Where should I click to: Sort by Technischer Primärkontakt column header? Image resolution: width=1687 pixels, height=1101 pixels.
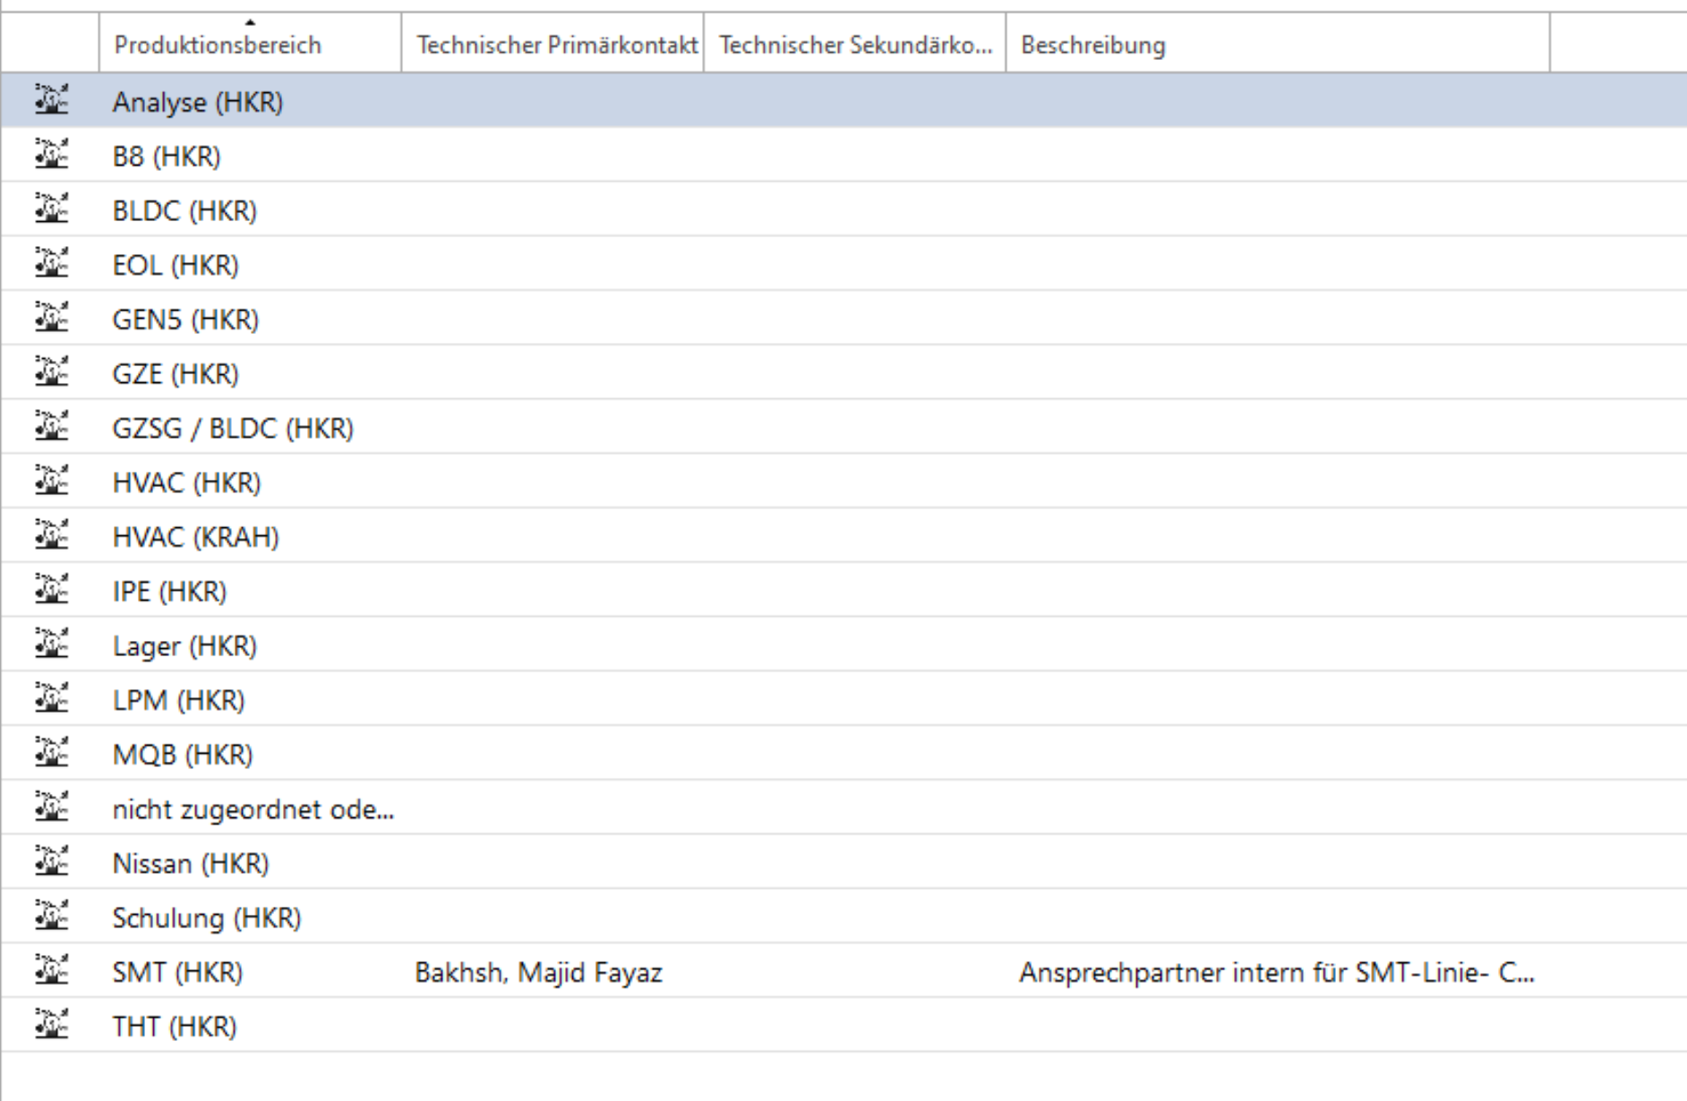pyautogui.click(x=552, y=44)
